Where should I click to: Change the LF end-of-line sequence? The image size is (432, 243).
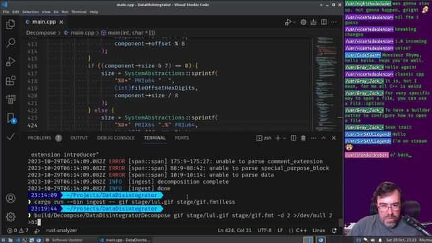tap(280, 230)
